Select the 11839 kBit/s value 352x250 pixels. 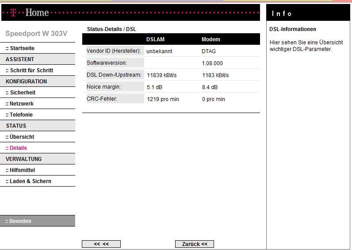pos(162,75)
